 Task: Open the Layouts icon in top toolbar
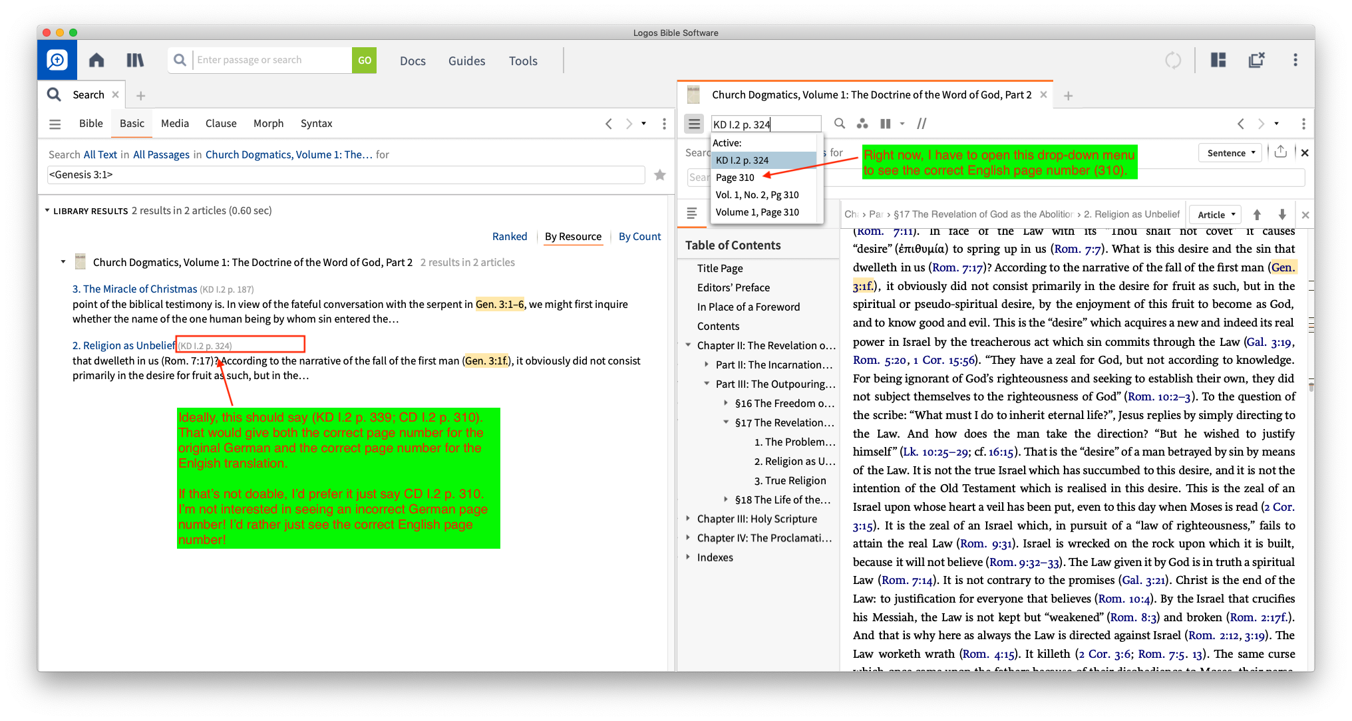coord(1218,61)
